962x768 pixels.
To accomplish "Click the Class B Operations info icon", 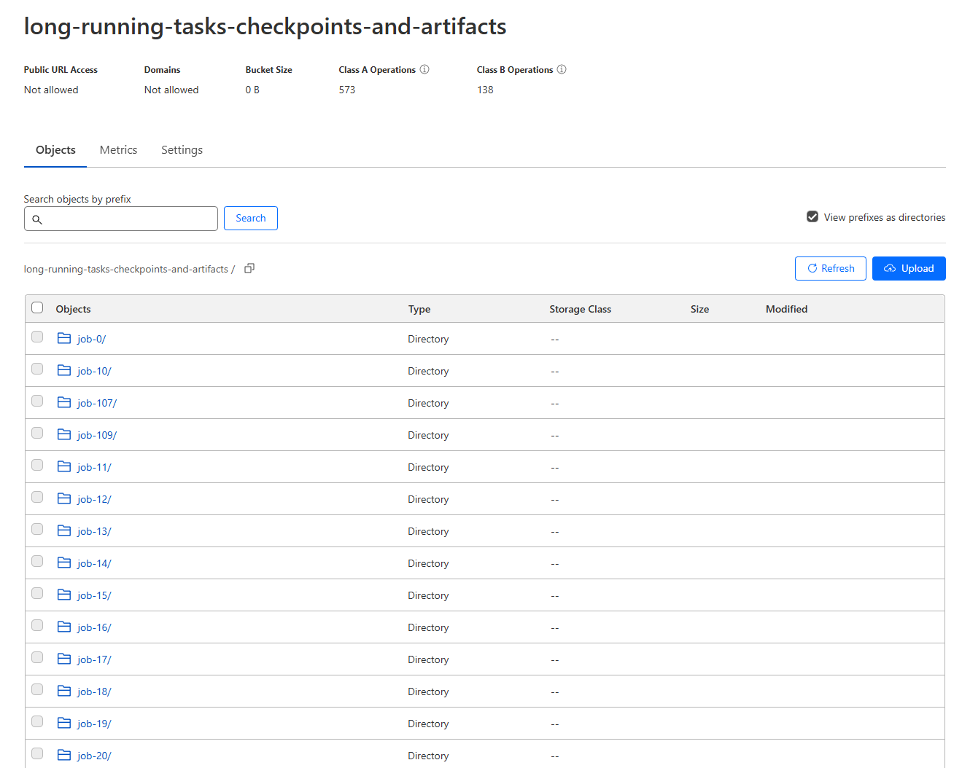I will (562, 70).
